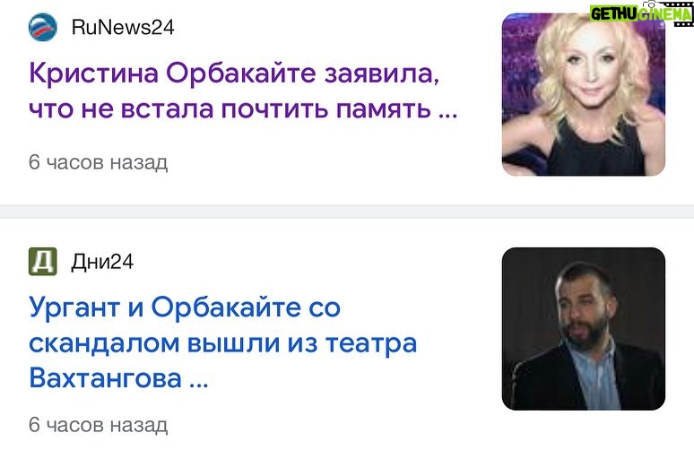
Task: Open the headline starting with Ургант и Орбакайте
Action: 223,342
